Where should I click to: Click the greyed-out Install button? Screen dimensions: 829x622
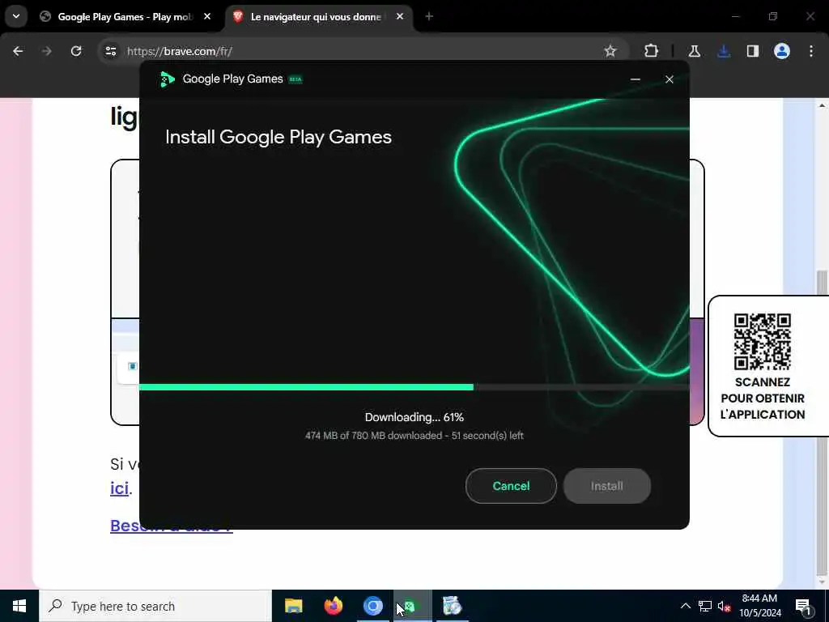coord(607,486)
